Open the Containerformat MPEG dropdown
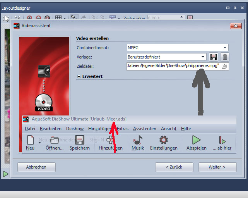The image size is (248, 198). click(x=225, y=48)
